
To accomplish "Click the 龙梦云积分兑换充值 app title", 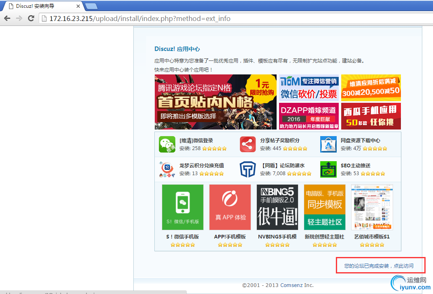I will (202, 166).
